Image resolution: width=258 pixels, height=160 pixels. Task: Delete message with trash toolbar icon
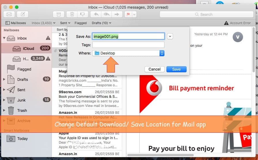72,14
